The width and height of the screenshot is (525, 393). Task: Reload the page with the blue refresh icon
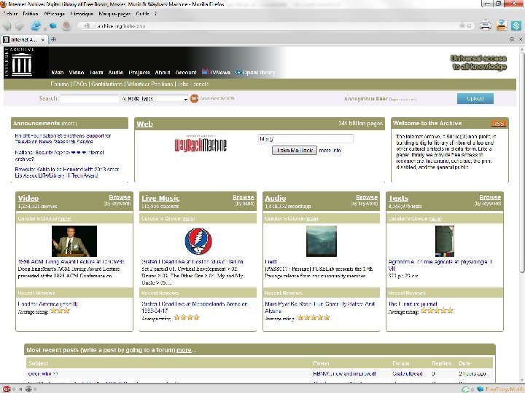[x=36, y=25]
